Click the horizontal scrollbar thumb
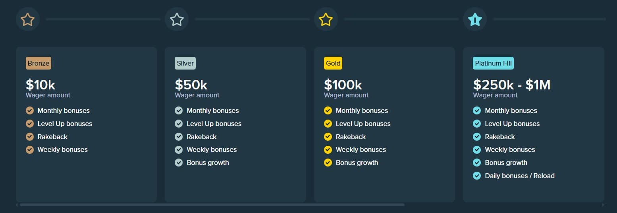The height and width of the screenshot is (213, 617). [x=212, y=205]
